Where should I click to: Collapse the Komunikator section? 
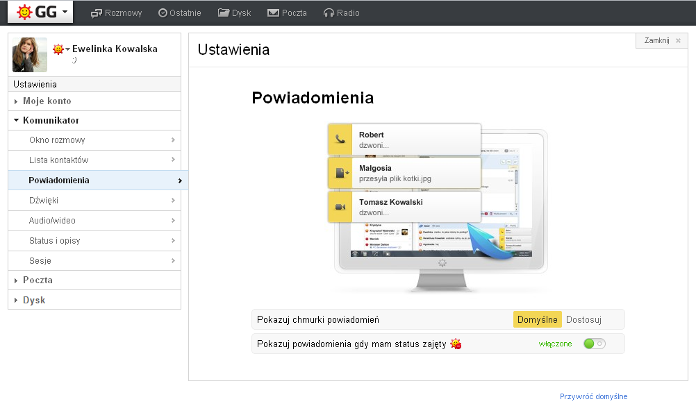click(x=94, y=121)
